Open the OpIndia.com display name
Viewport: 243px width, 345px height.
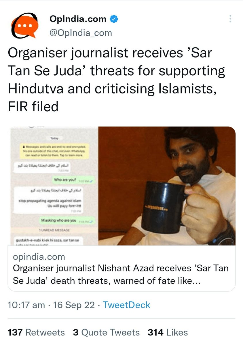click(x=78, y=19)
